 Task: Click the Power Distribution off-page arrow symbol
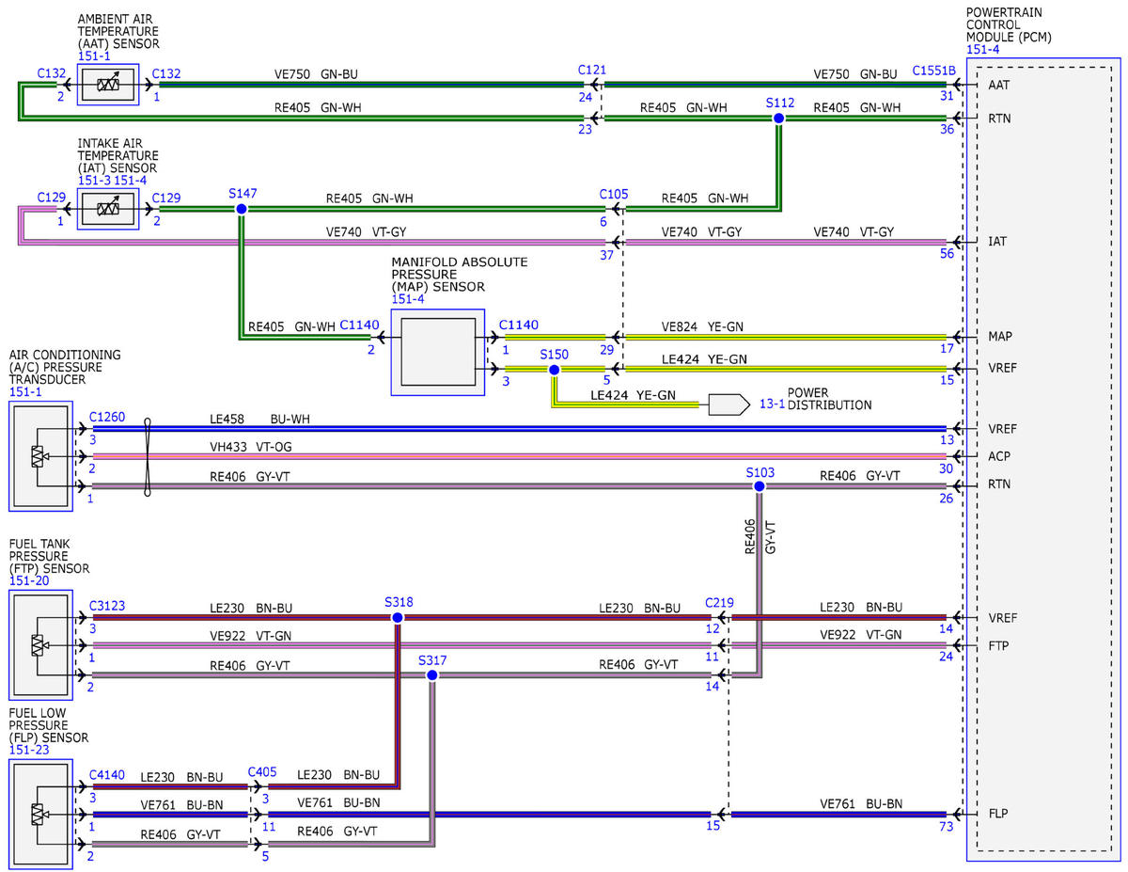tap(728, 404)
